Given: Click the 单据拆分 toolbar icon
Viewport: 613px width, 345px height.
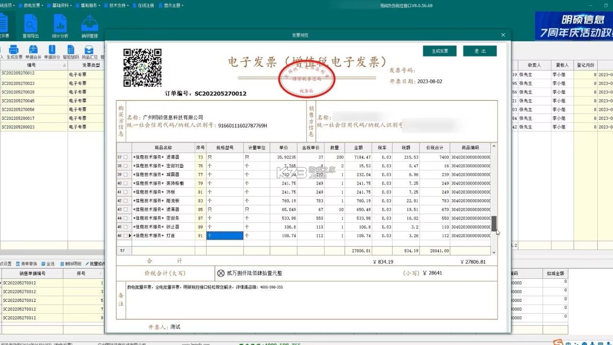Looking at the screenshot, I should click(52, 49).
